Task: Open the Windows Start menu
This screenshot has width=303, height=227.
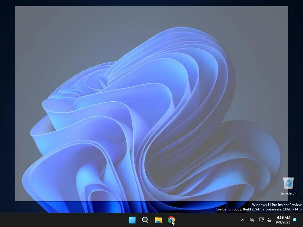Action: 132,220
